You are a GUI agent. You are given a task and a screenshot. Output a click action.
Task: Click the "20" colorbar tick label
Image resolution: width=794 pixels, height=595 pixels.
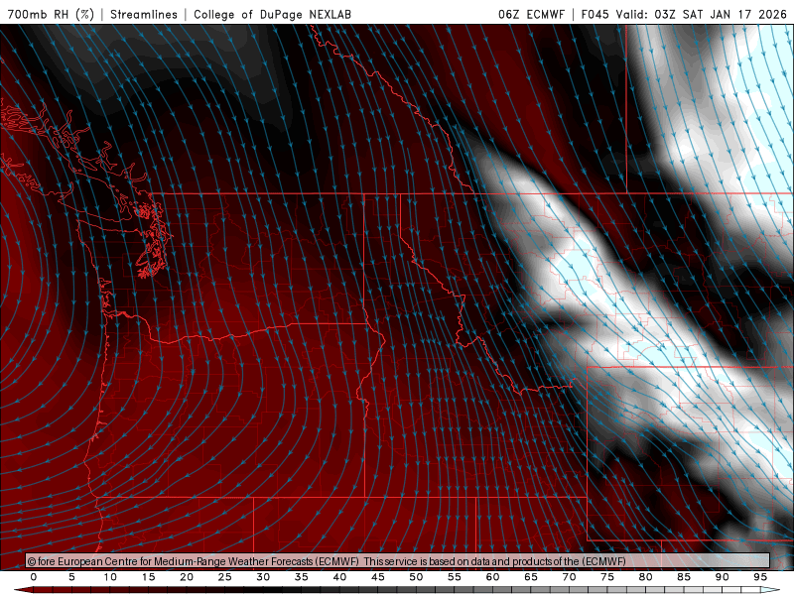pyautogui.click(x=187, y=577)
